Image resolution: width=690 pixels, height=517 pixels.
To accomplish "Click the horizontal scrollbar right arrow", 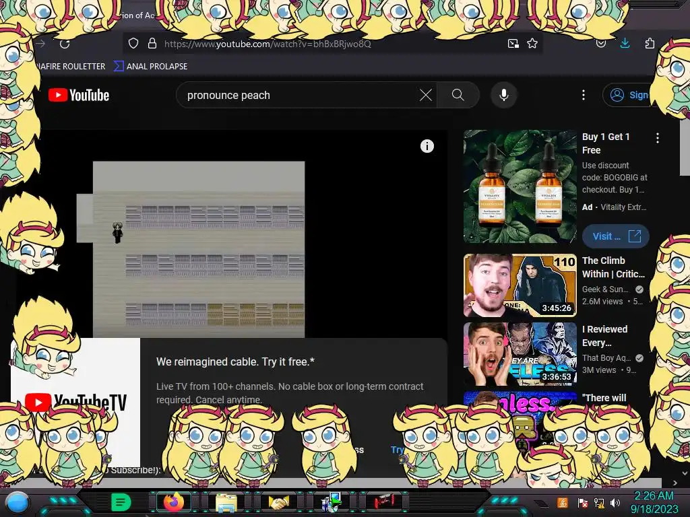I will pos(675,483).
